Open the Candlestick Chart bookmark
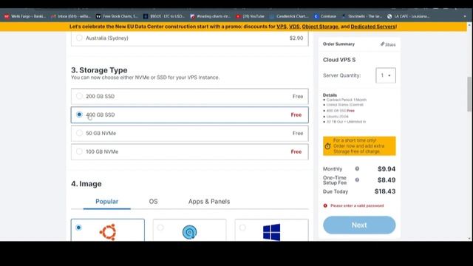Screen dimensions: 473x266 click(289, 16)
